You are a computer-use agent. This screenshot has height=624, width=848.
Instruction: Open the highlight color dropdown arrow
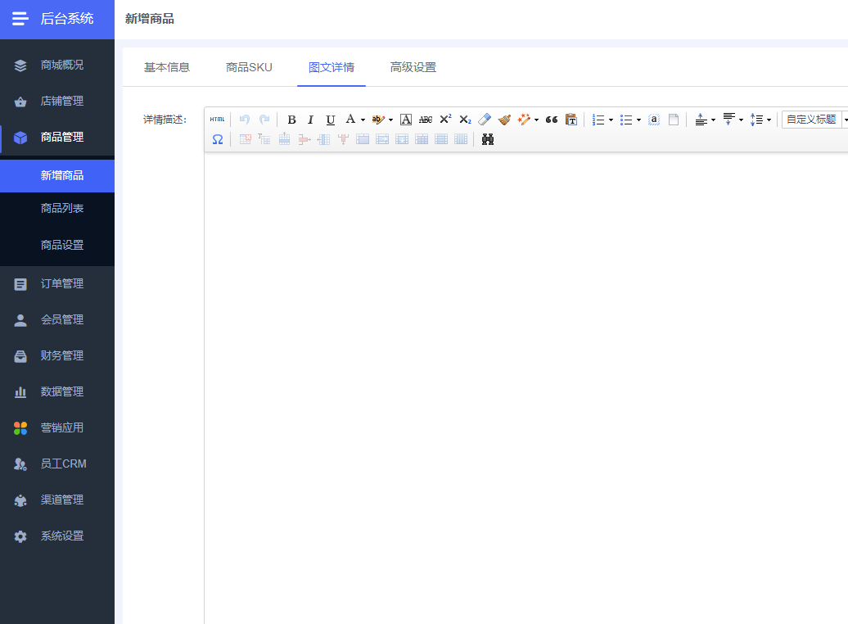(391, 120)
